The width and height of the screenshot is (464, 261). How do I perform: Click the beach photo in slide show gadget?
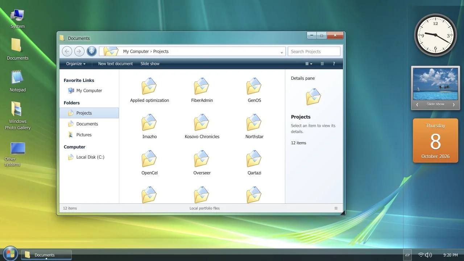tap(435, 84)
